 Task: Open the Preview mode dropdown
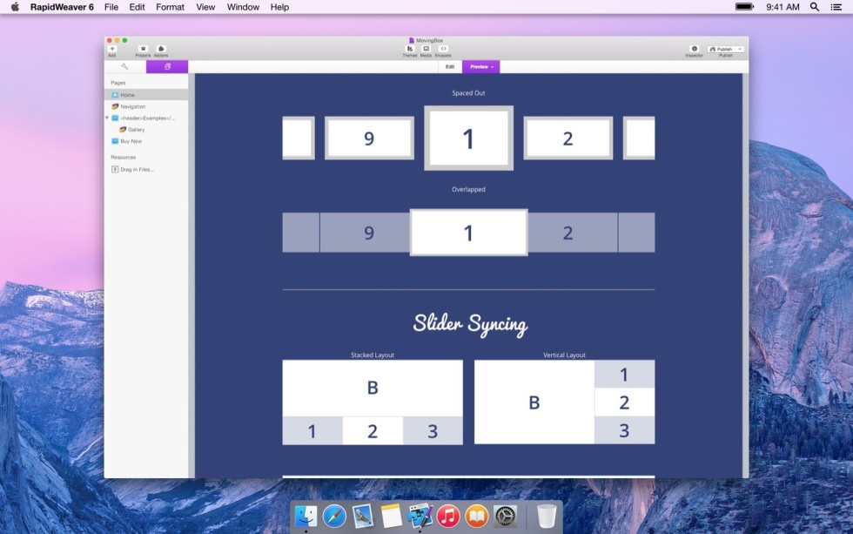480,67
